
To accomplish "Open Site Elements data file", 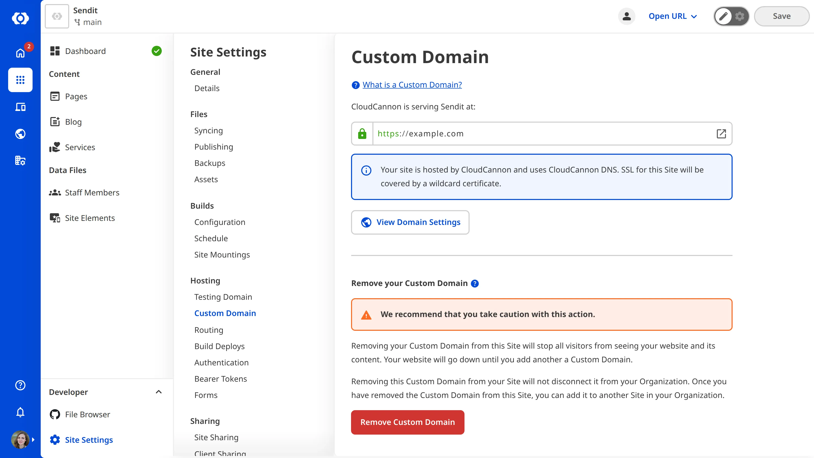I will [x=90, y=218].
